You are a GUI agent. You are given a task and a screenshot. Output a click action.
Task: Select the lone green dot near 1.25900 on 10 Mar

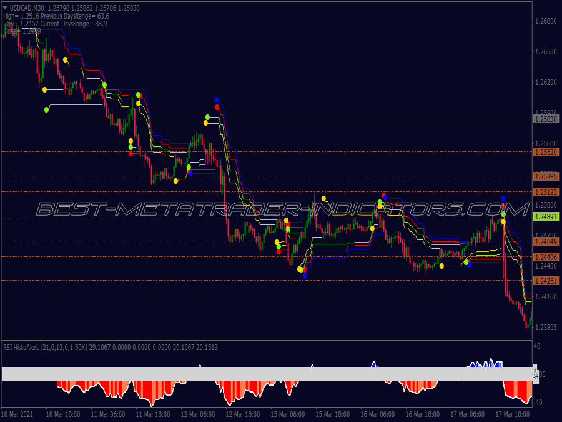coord(47,109)
